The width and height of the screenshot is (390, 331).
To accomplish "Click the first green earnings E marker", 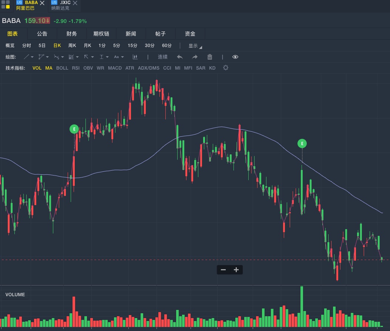I will pyautogui.click(x=74, y=129).
